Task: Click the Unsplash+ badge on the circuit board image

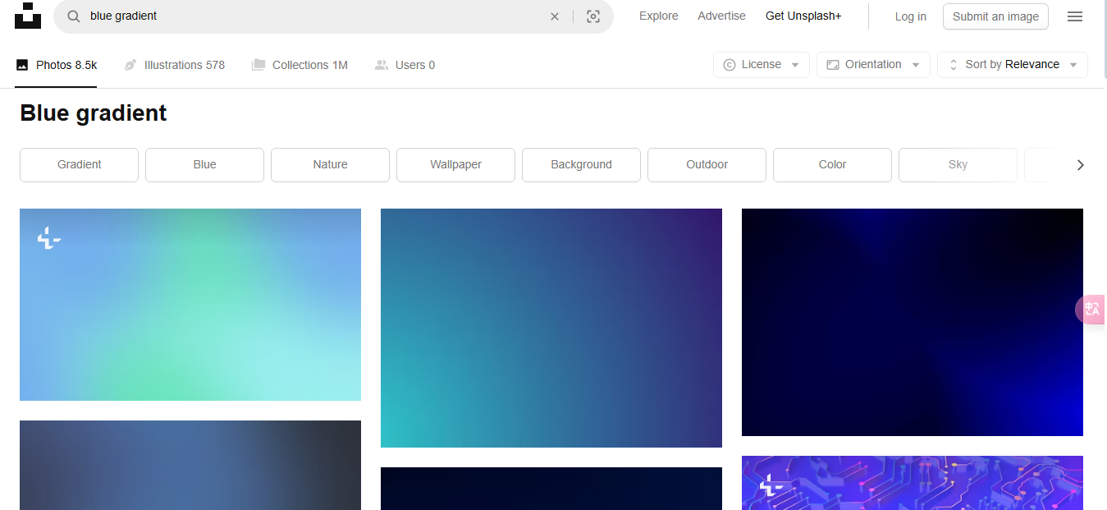Action: (769, 486)
